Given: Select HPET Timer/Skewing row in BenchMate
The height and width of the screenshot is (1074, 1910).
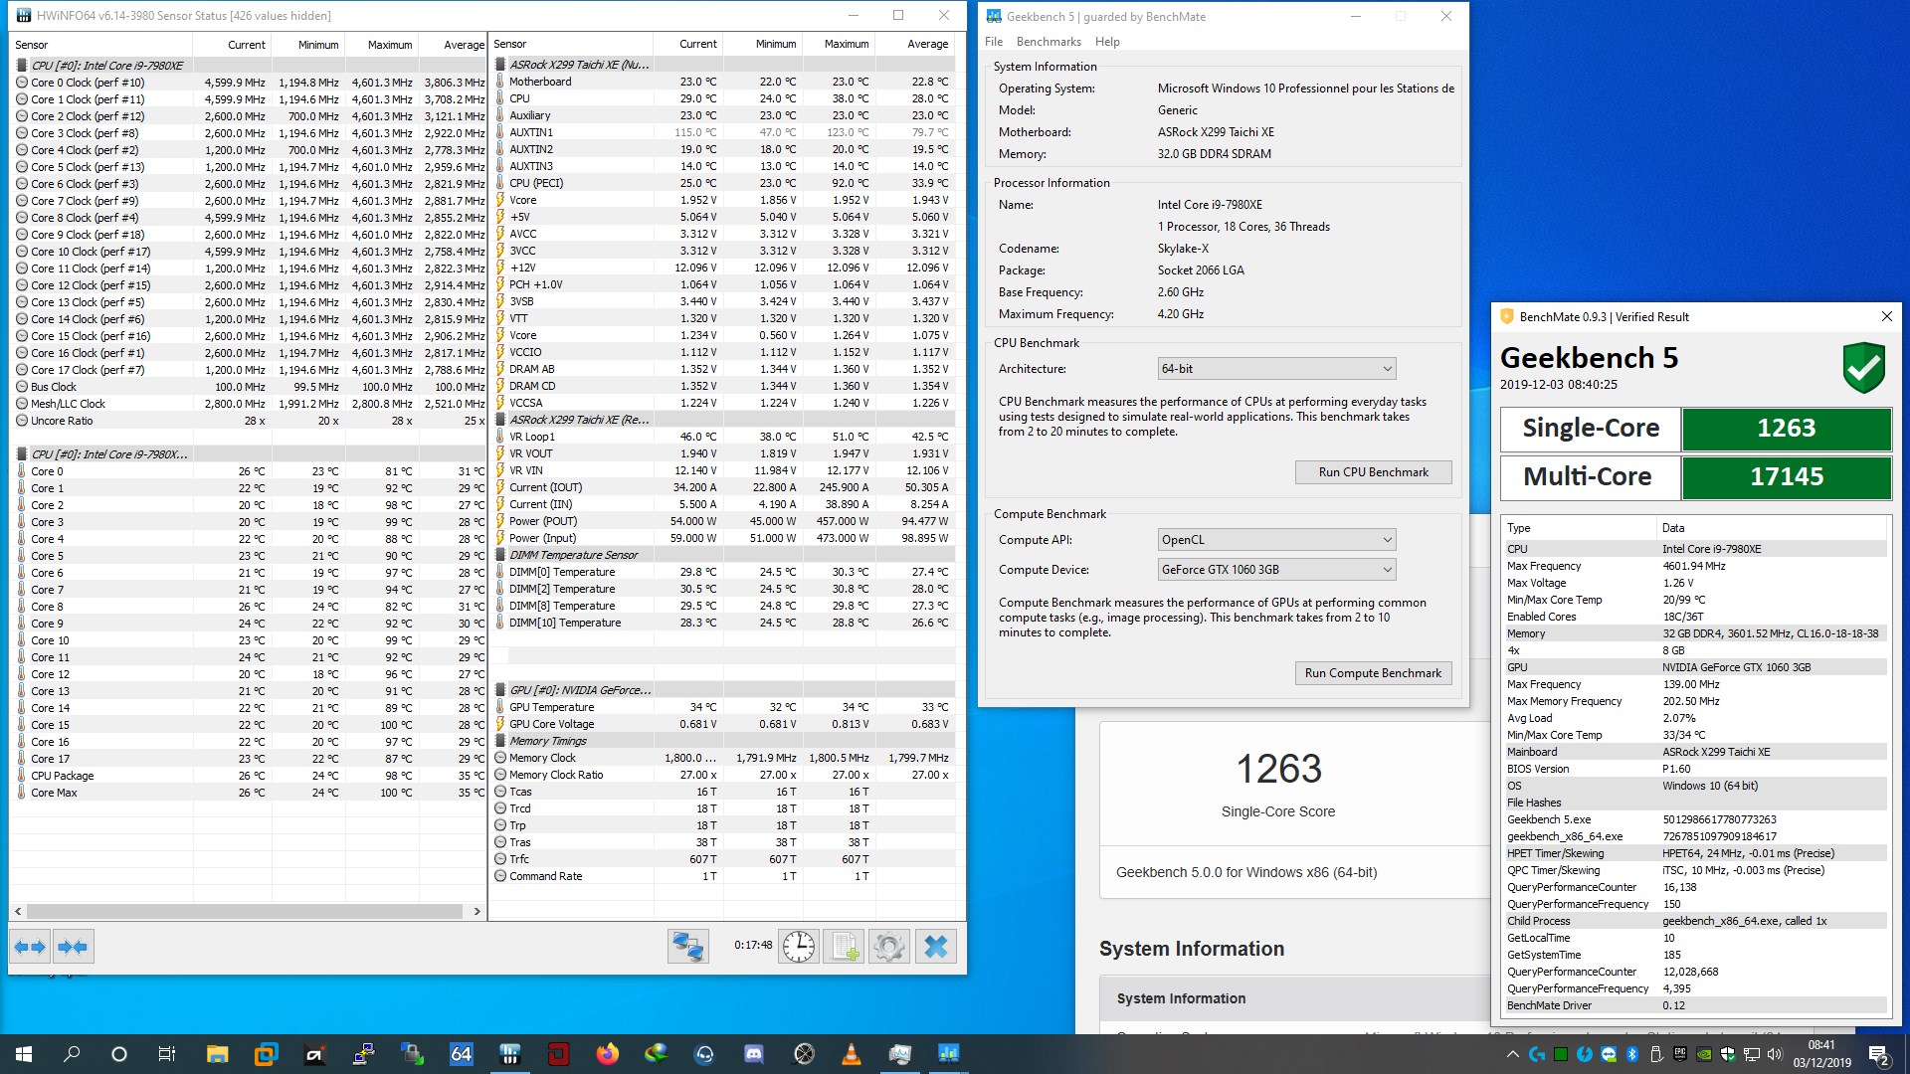Looking at the screenshot, I should pos(1695,853).
